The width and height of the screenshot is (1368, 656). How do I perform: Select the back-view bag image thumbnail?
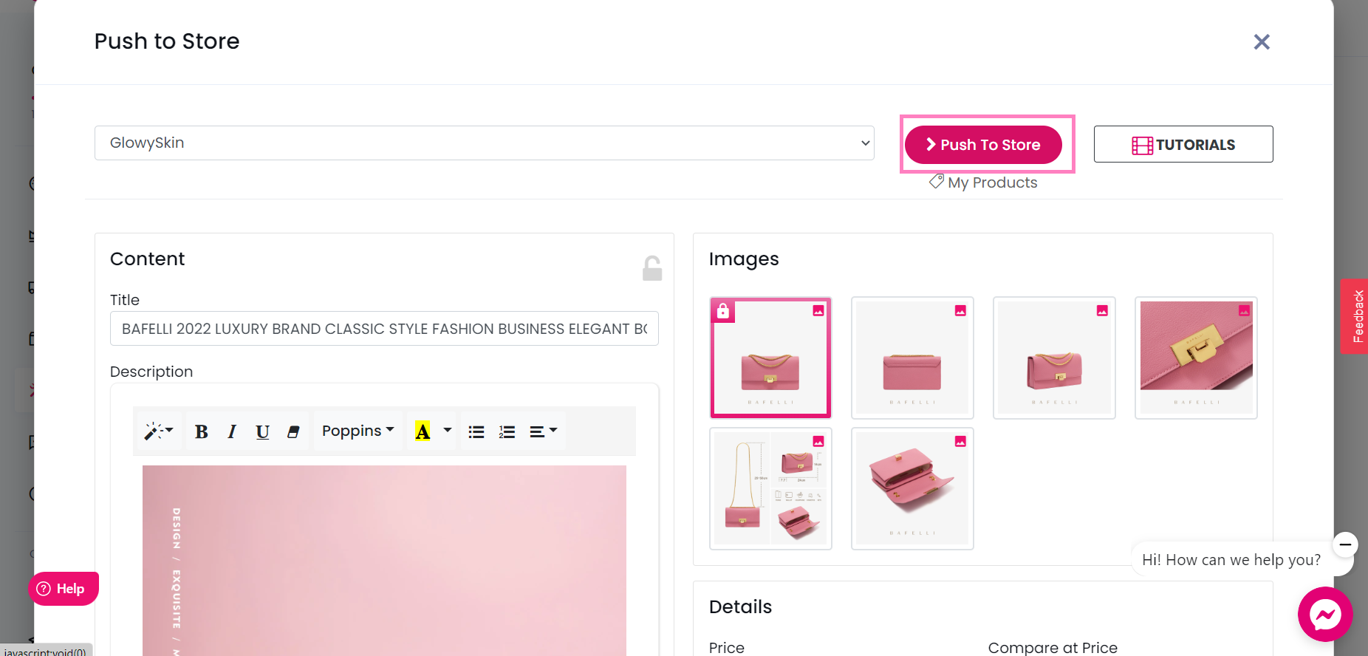coord(912,358)
